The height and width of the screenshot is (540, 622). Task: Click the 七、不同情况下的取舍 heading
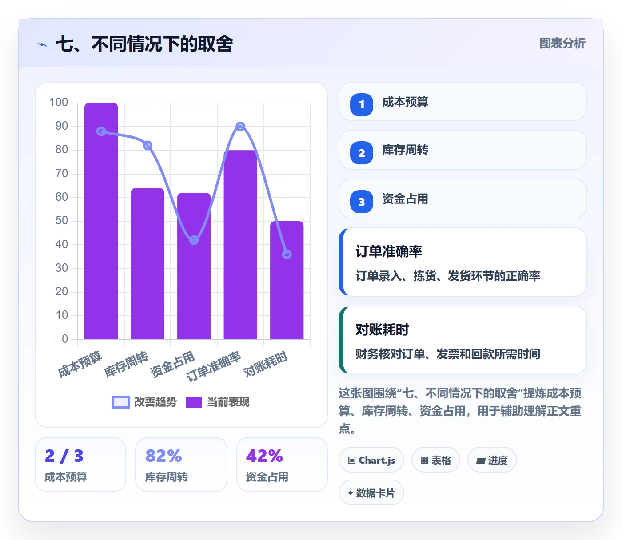[144, 44]
